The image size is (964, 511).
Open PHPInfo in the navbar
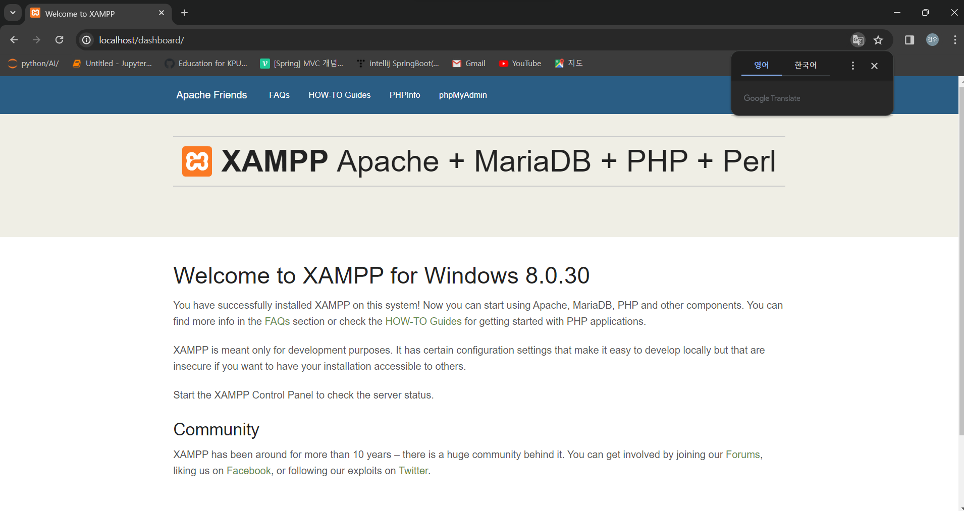[405, 95]
